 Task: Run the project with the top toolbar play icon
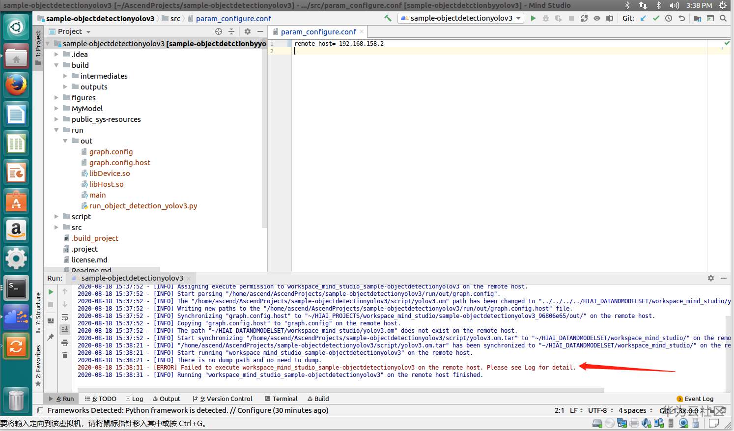[533, 18]
